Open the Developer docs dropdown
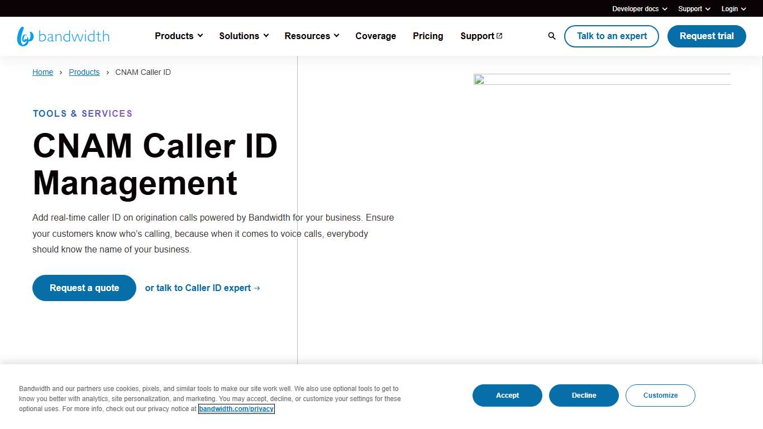763x429 pixels. tap(639, 8)
